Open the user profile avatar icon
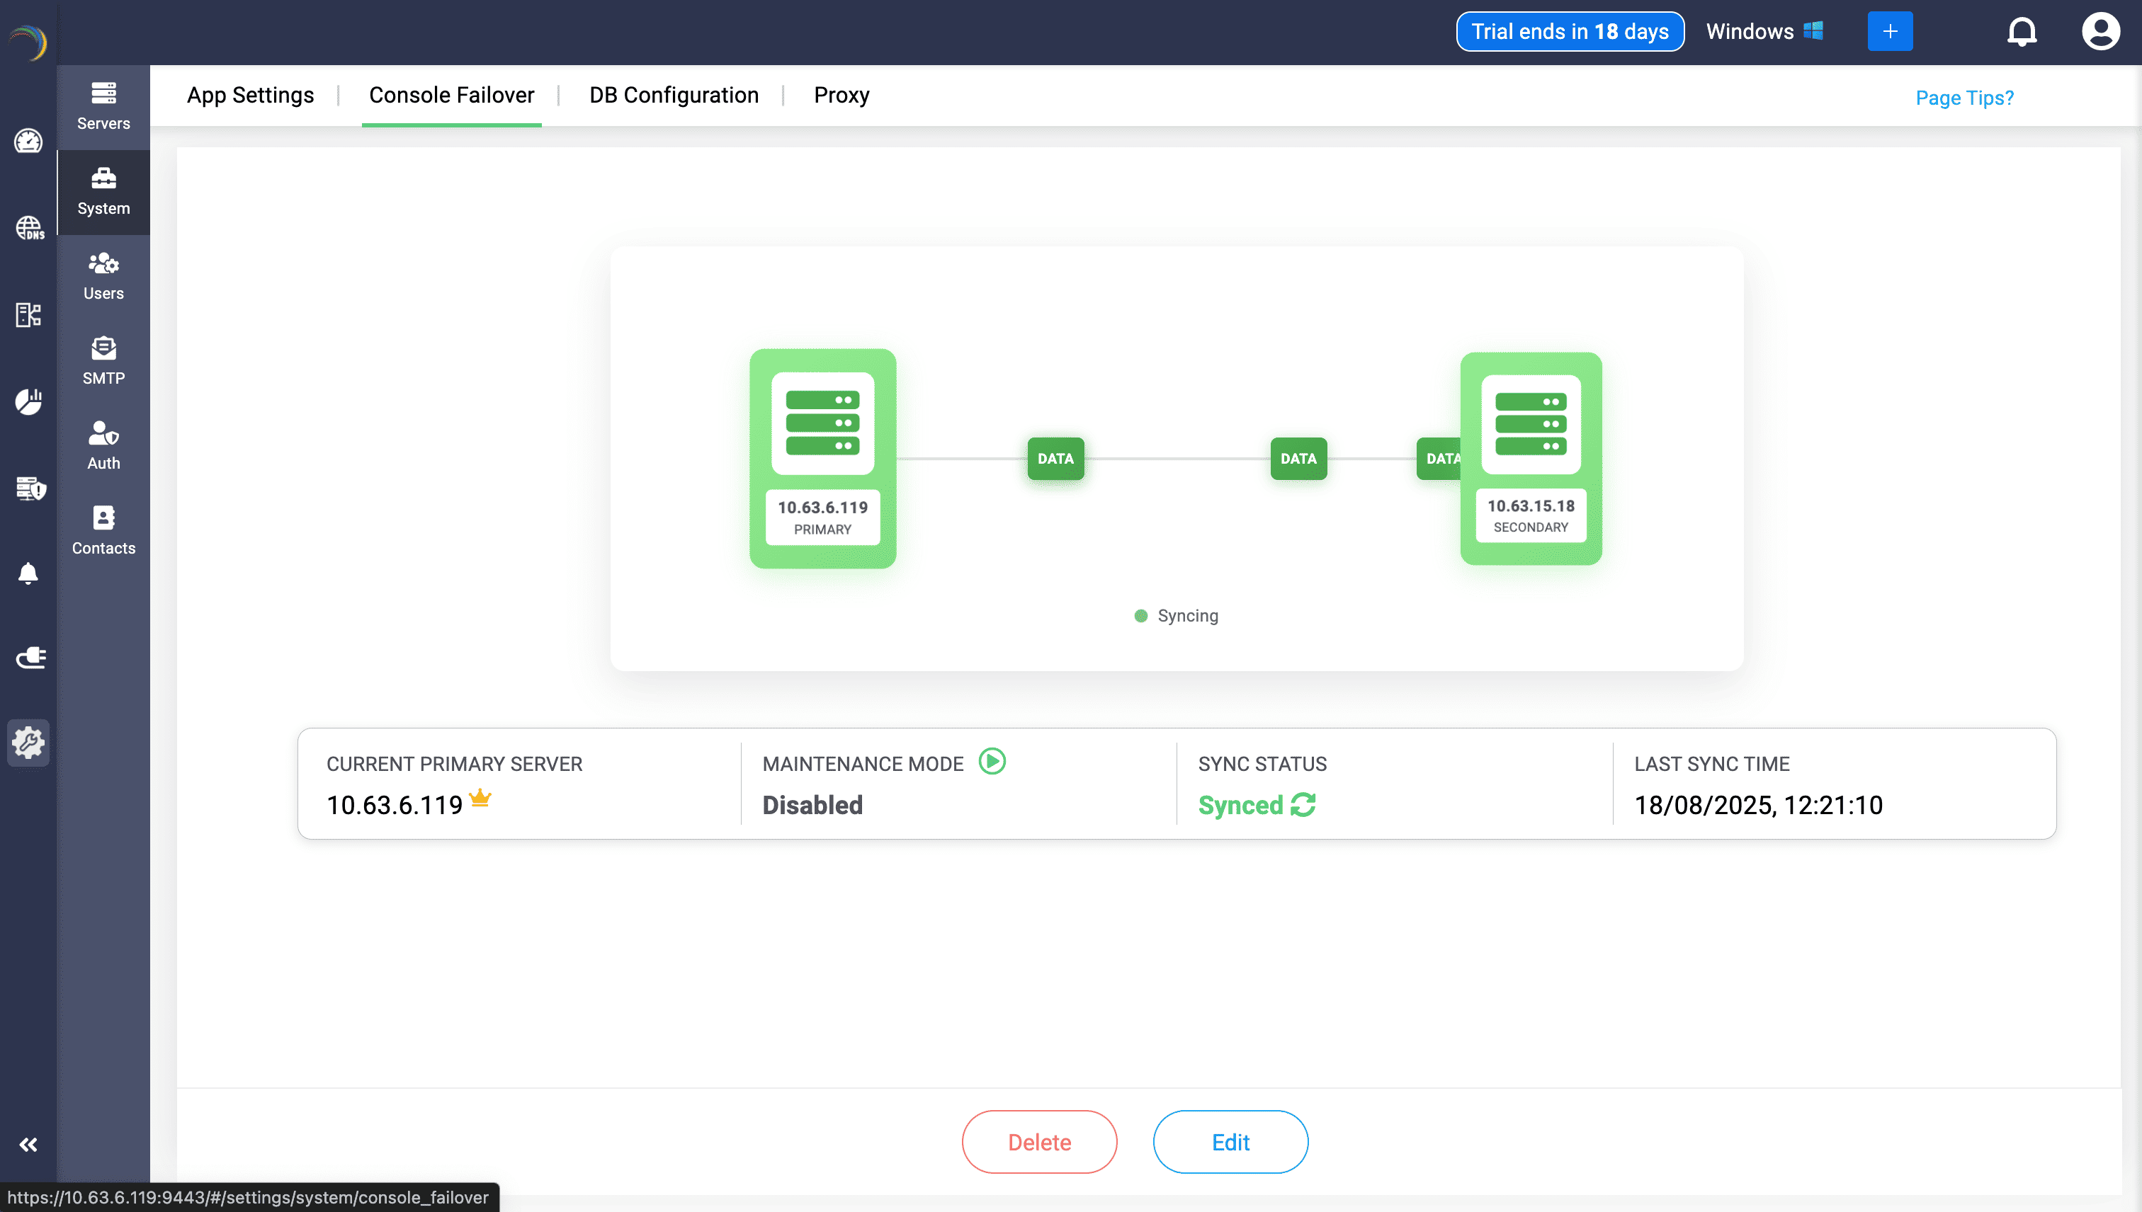The height and width of the screenshot is (1212, 2142). (x=2100, y=32)
